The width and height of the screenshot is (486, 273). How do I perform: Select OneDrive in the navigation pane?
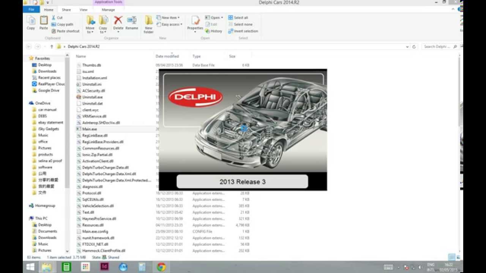click(43, 103)
